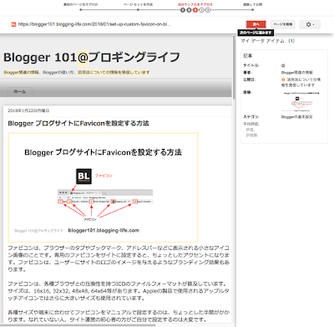Click the highlighted @ in blog title
This screenshot has width=334, height=327.
pyautogui.click(x=83, y=58)
